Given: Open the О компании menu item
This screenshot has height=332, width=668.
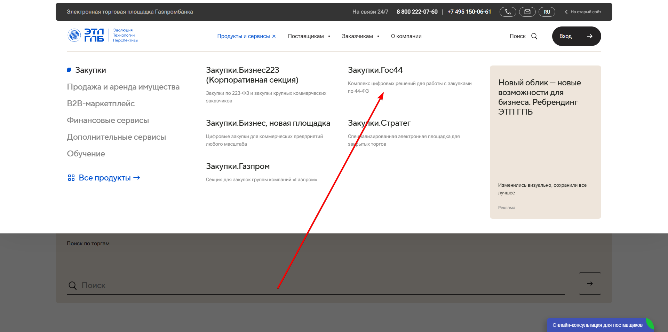Looking at the screenshot, I should coord(406,36).
